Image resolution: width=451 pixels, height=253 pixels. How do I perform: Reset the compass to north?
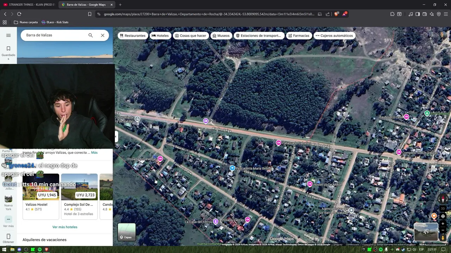pyautogui.click(x=443, y=199)
